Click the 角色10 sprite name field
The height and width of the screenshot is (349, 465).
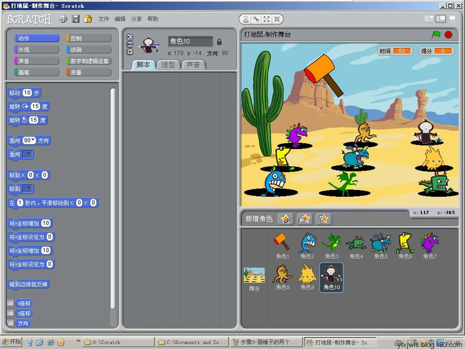(190, 41)
